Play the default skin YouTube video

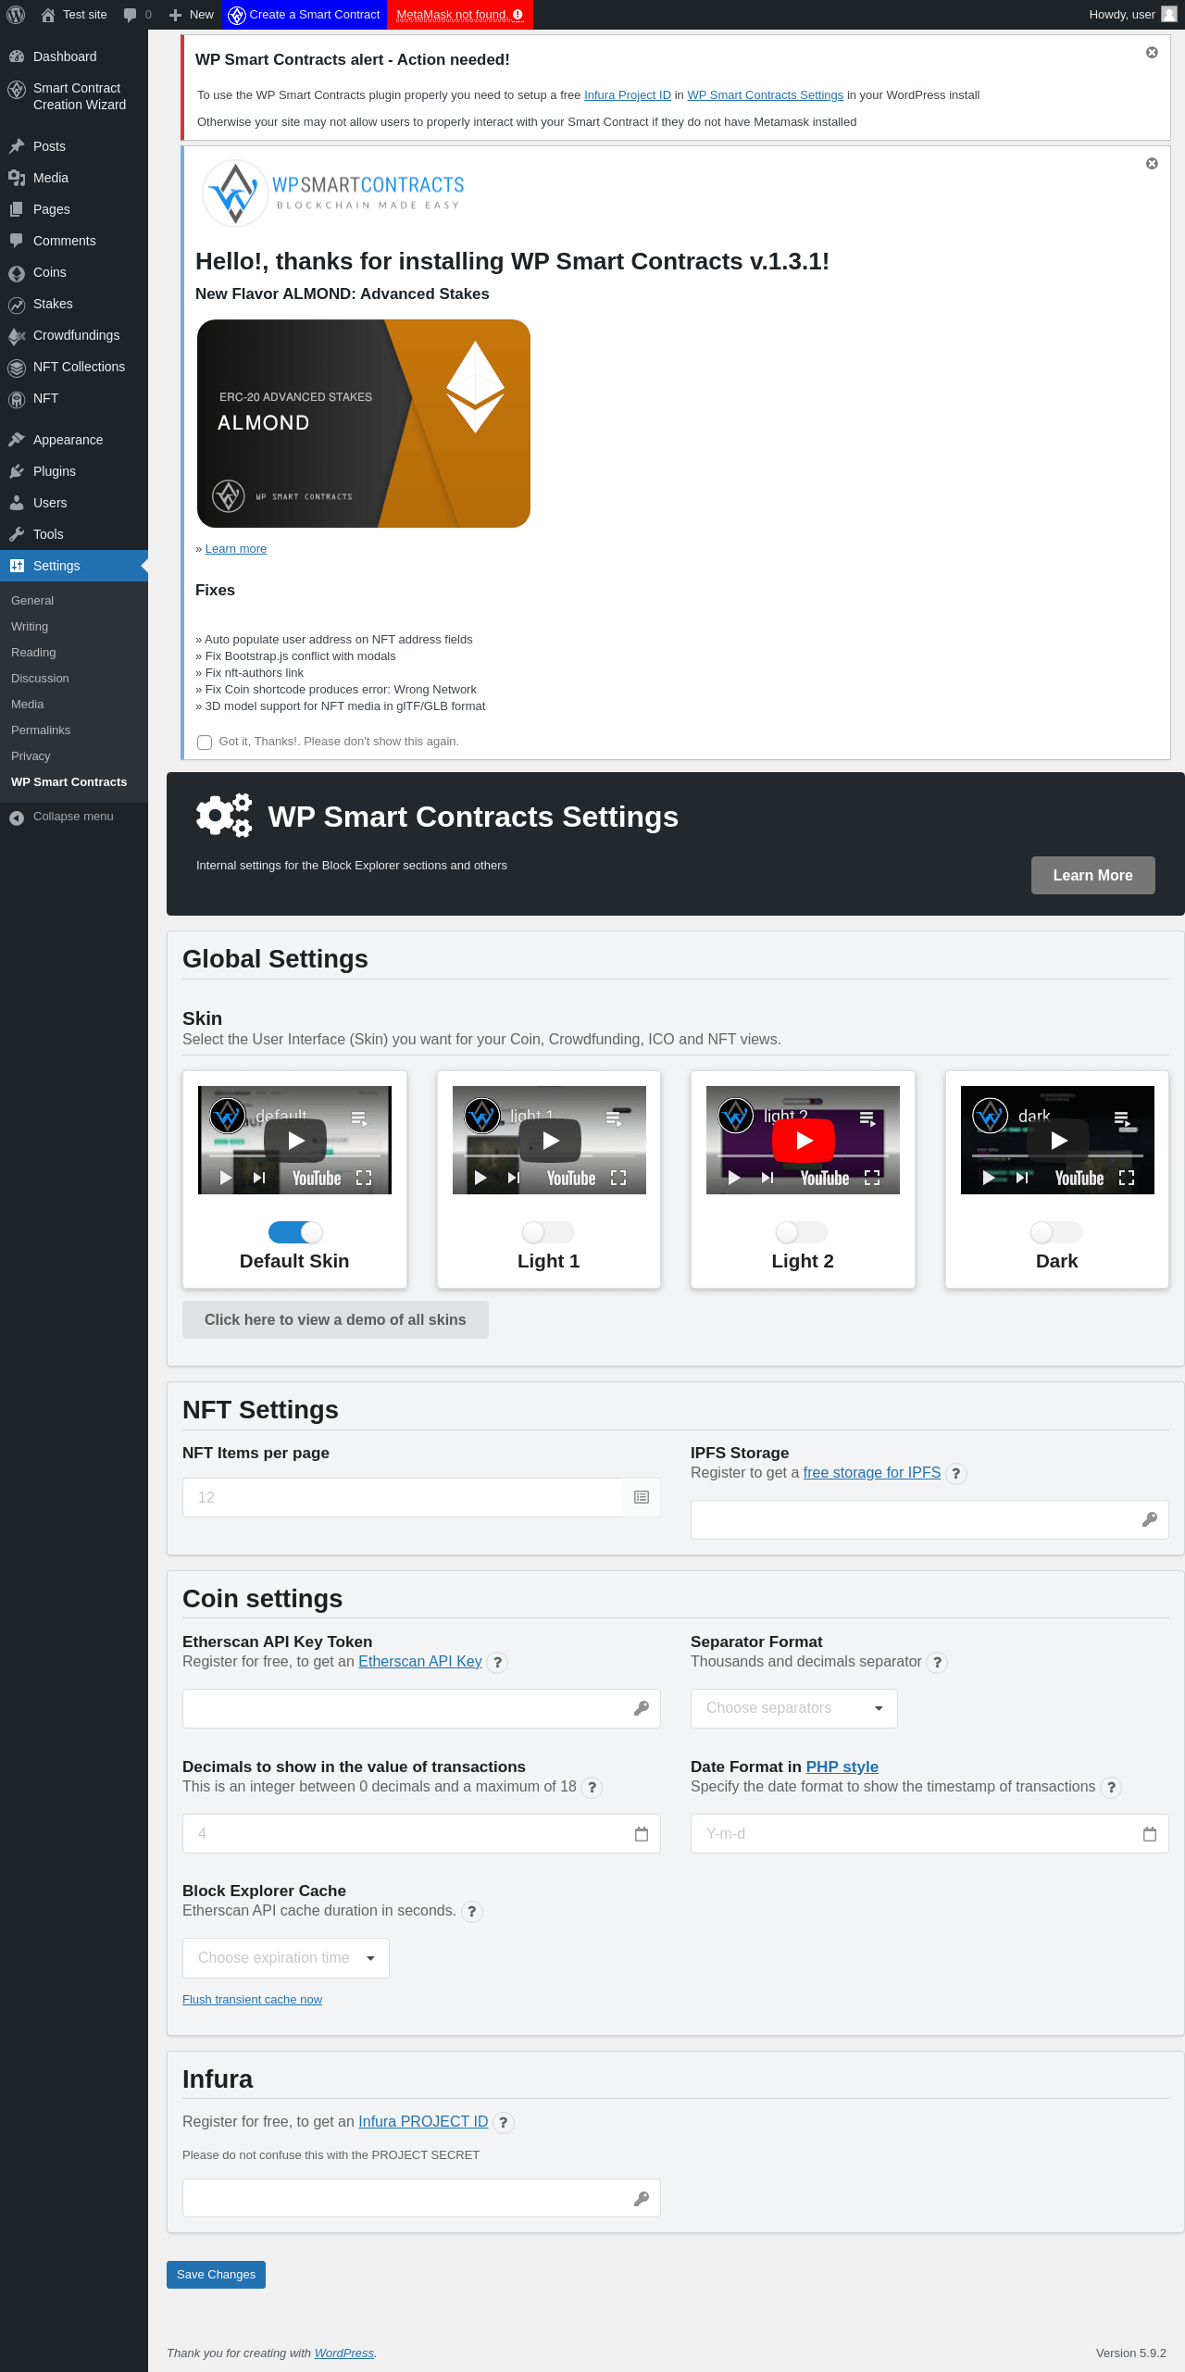click(295, 1141)
